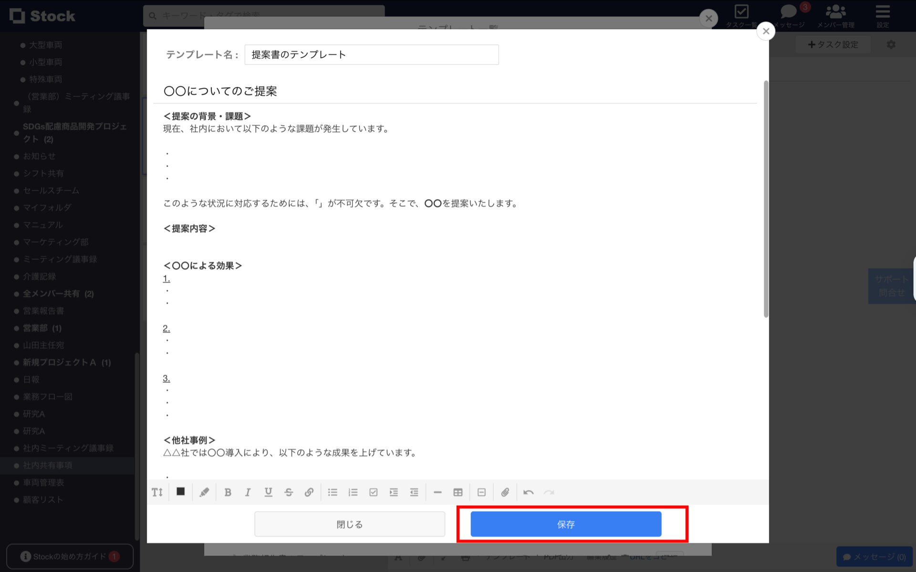Image resolution: width=916 pixels, height=572 pixels.
Task: Insert a hyperlink in the template
Action: point(309,492)
